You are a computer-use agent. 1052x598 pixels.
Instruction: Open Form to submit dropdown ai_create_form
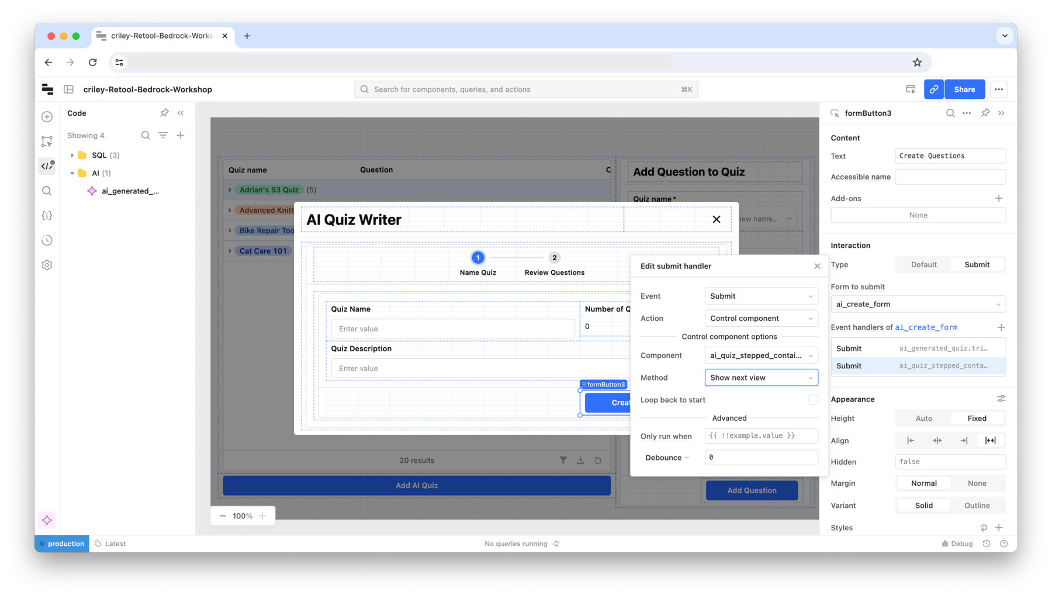(x=918, y=304)
